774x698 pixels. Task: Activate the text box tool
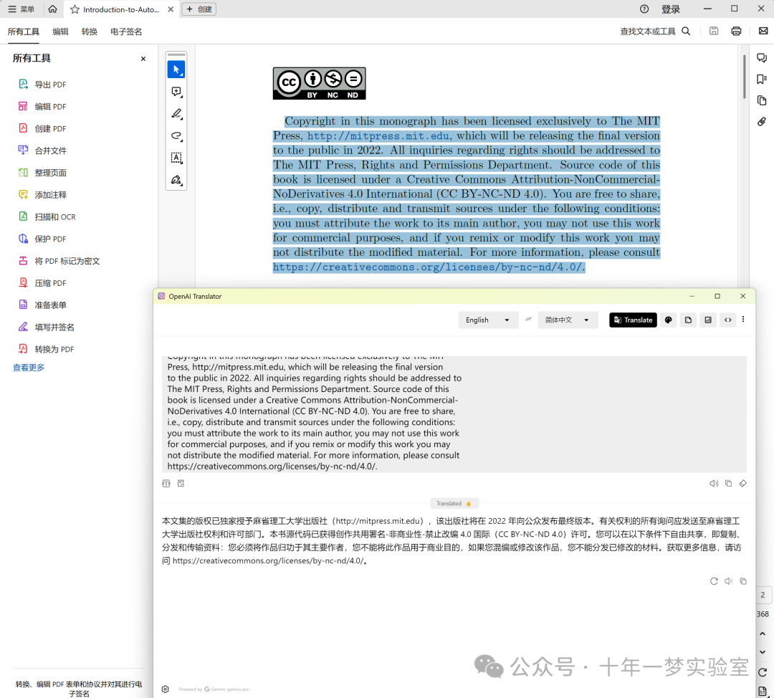176,158
